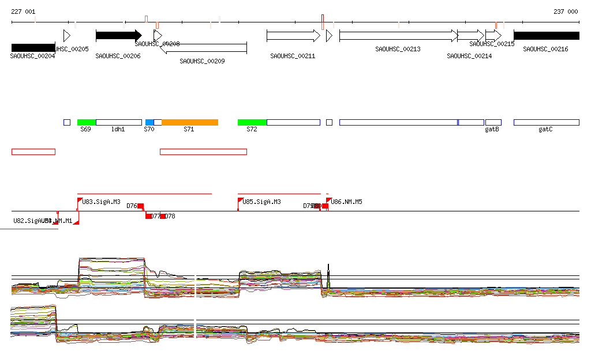The height and width of the screenshot is (352, 591).
Task: Click the start coordinate label 227 001
Action: 23,12
